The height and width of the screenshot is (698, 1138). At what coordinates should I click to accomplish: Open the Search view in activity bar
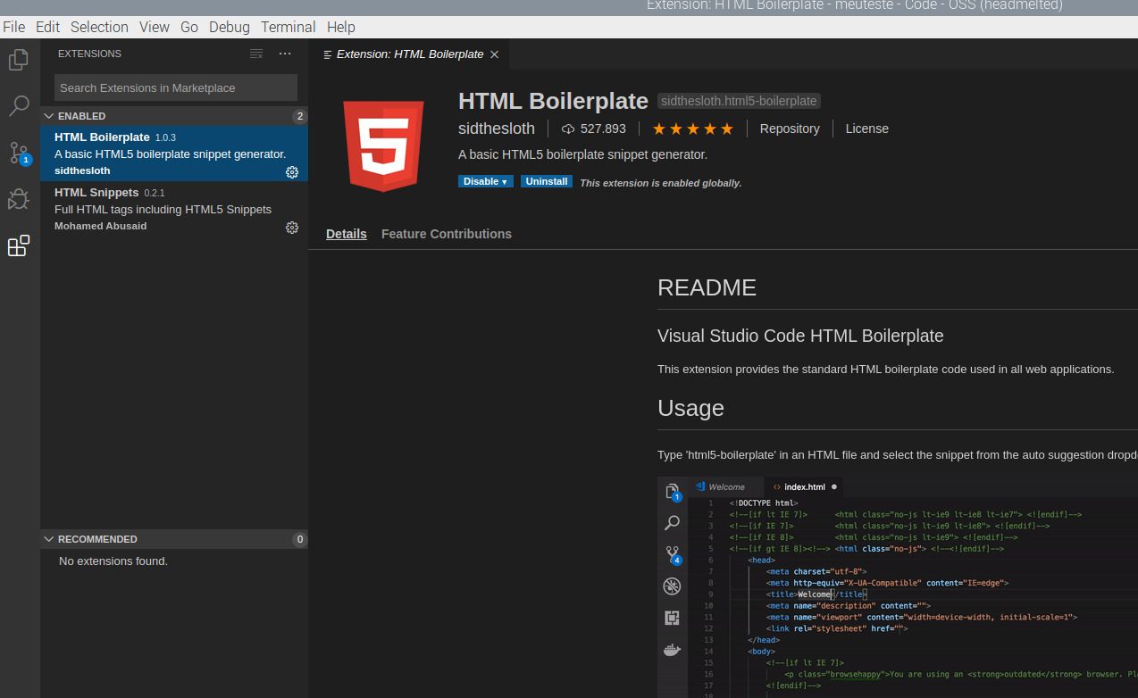point(19,106)
